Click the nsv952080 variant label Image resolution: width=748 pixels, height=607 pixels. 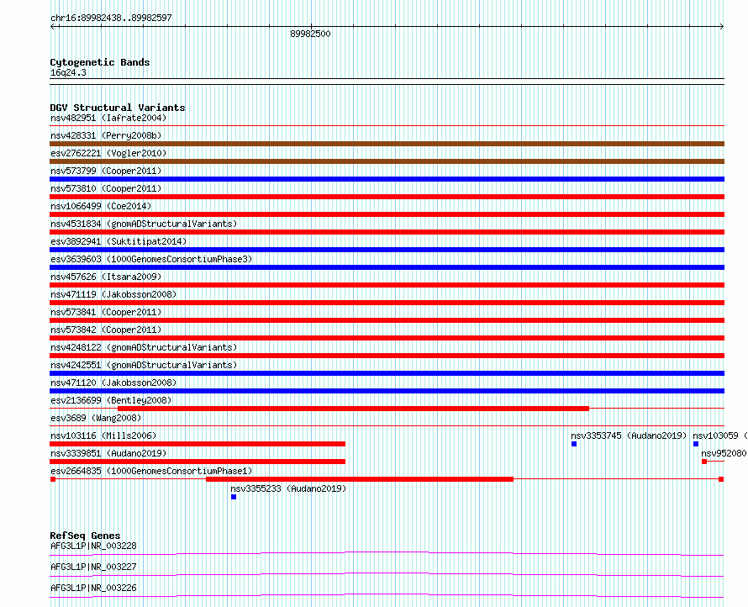[724, 453]
